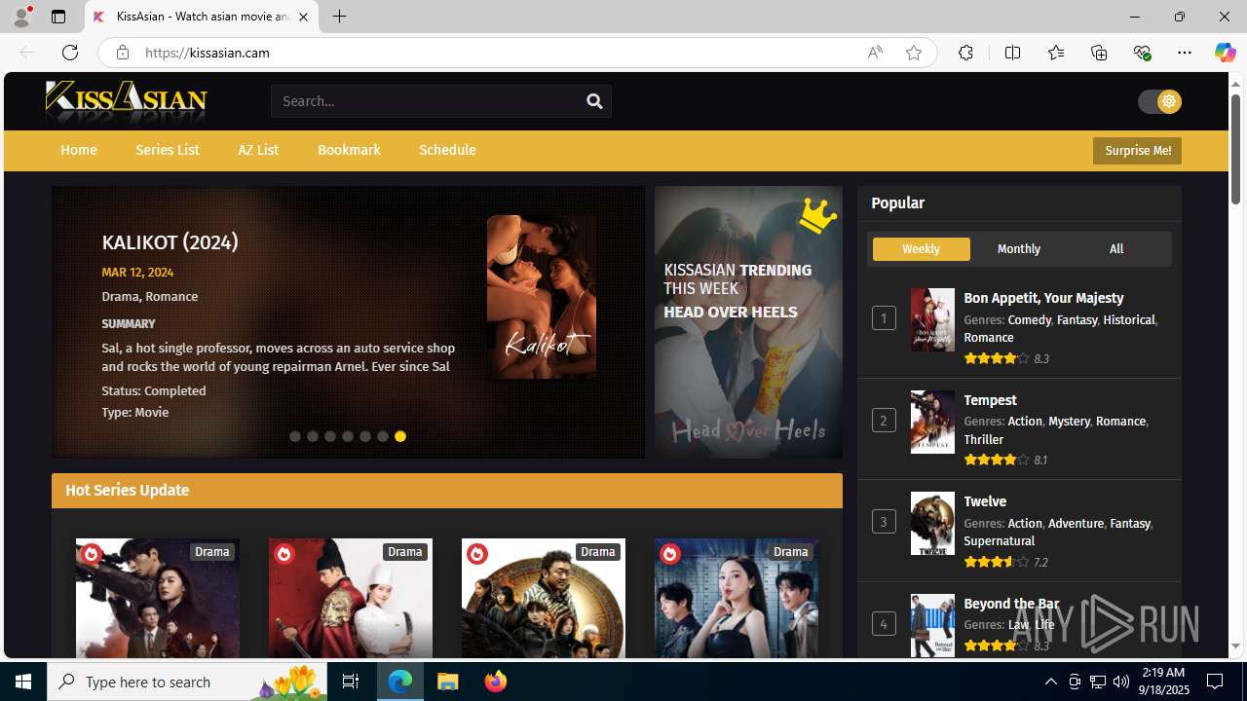Click the KissAsian logo

127,101
